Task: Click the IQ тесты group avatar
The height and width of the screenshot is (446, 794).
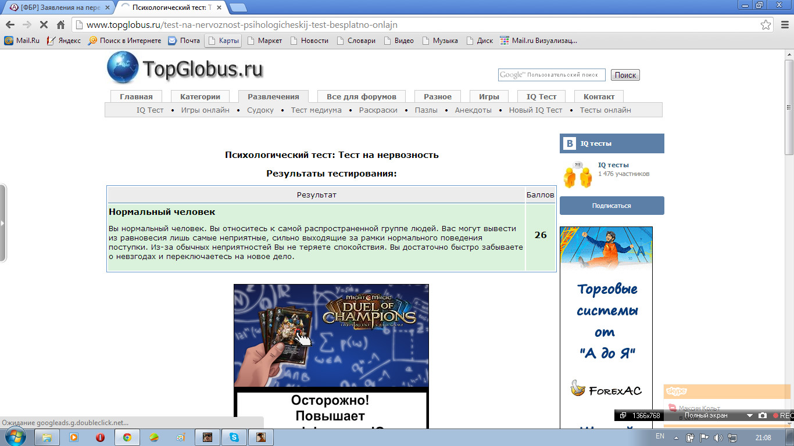Action: tap(578, 175)
